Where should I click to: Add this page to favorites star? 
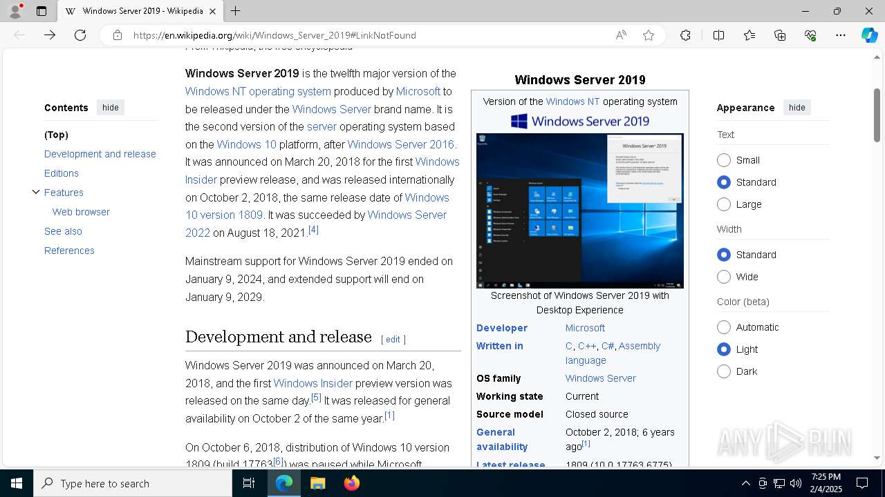649,35
